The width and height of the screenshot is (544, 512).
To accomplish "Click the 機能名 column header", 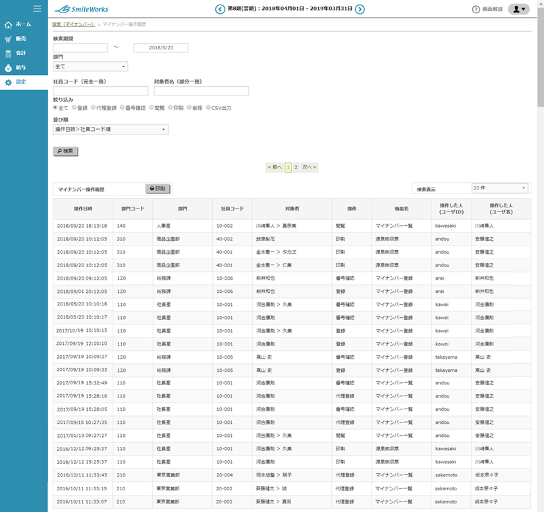I will pyautogui.click(x=401, y=209).
